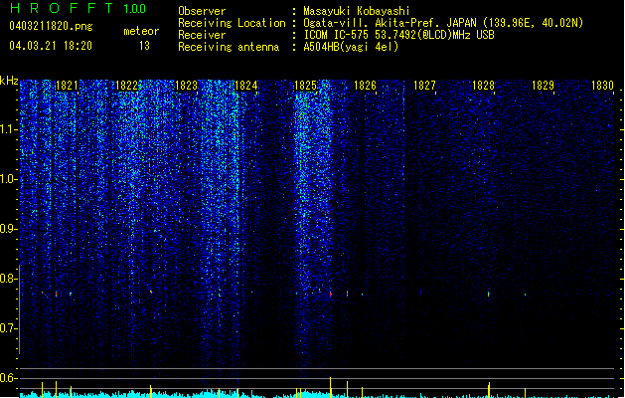
Task: Click the tallest yellow peak near 1825
Action: (331, 387)
